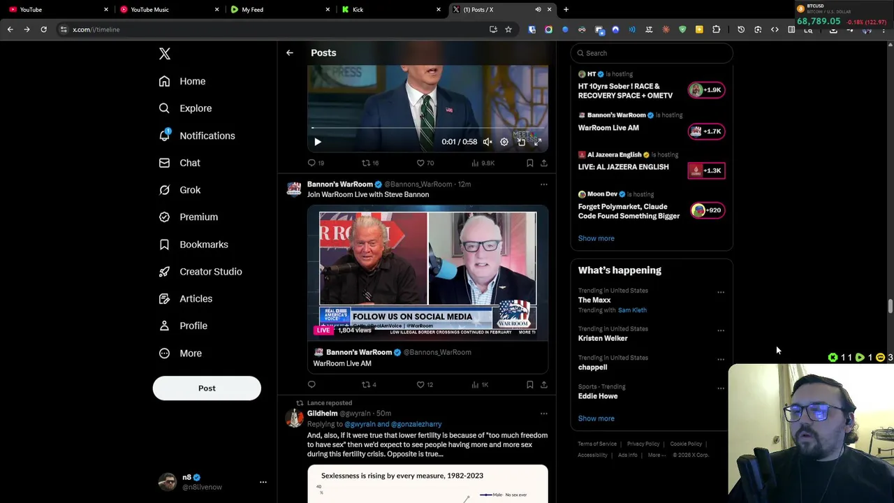Click the Profile person icon in the sidebar
The image size is (894, 503).
point(164,326)
